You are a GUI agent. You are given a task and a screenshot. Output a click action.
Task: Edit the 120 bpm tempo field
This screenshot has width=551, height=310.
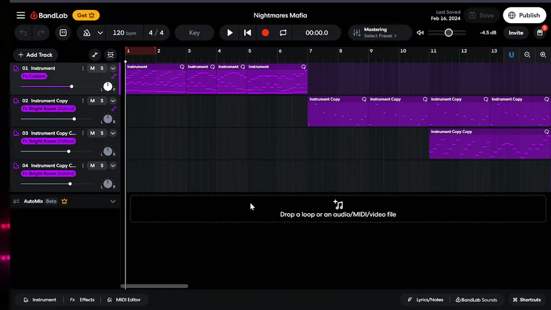point(124,32)
